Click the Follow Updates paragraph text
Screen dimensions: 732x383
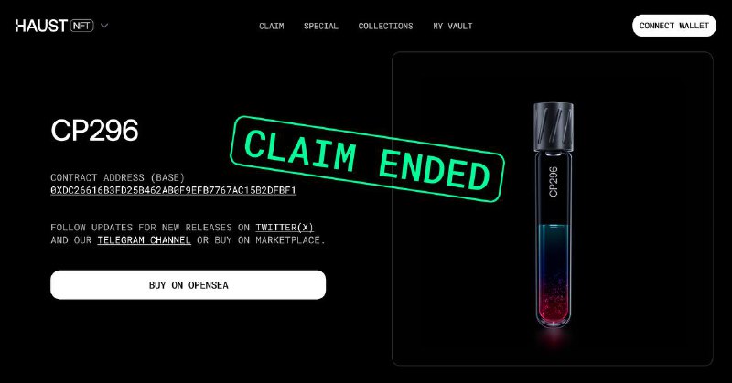coord(188,234)
